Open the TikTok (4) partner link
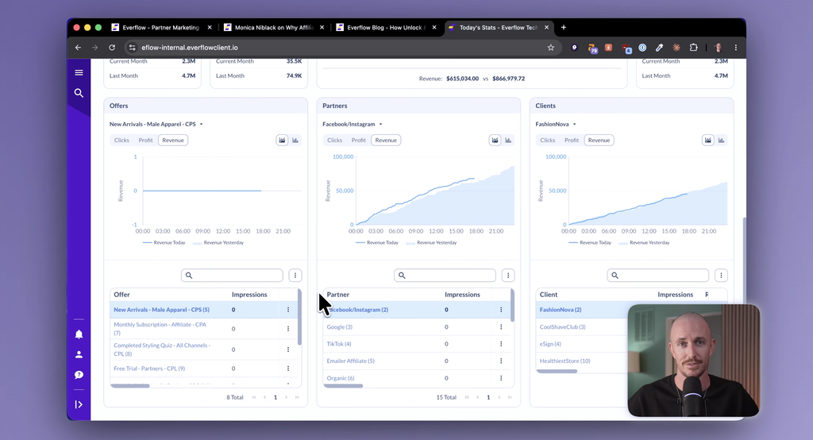Screen dimensions: 813x440 pyautogui.click(x=339, y=344)
